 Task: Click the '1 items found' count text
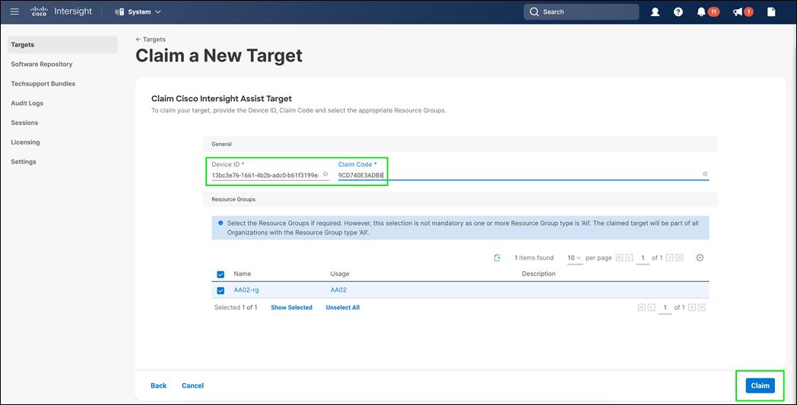pos(534,258)
